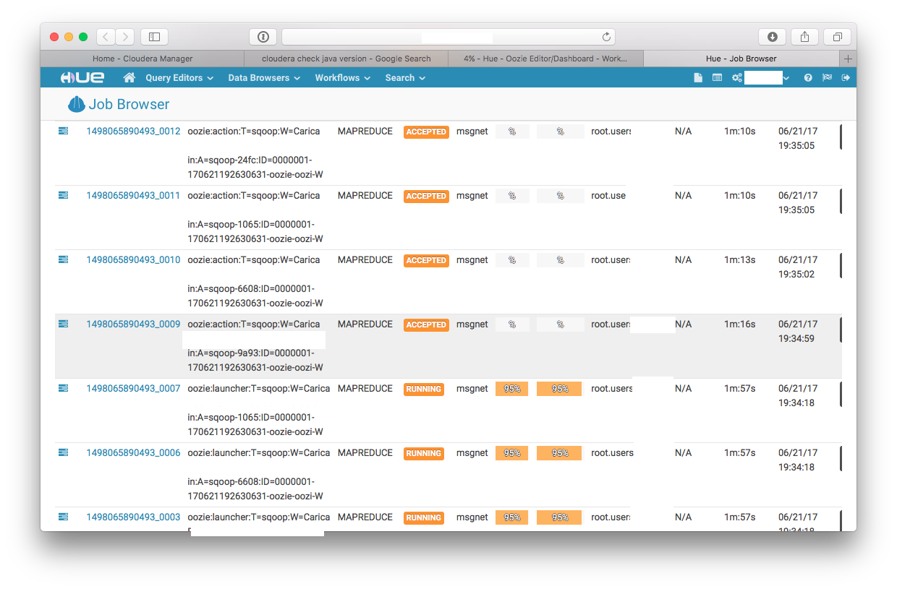Open Hue administration via the gears icon
This screenshot has height=589, width=897.
tap(736, 77)
